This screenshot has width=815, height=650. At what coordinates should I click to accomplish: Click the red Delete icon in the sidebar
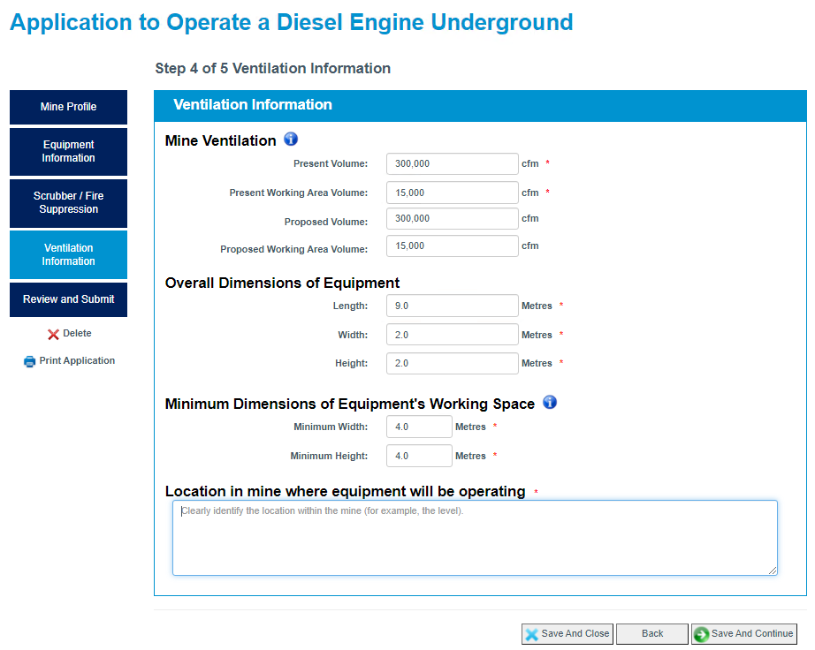coord(53,333)
